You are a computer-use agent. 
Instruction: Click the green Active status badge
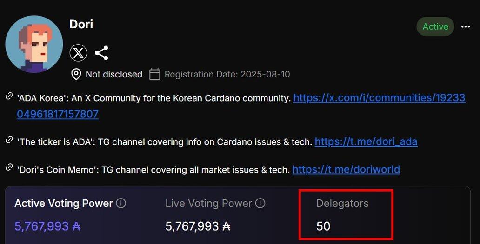click(x=435, y=27)
